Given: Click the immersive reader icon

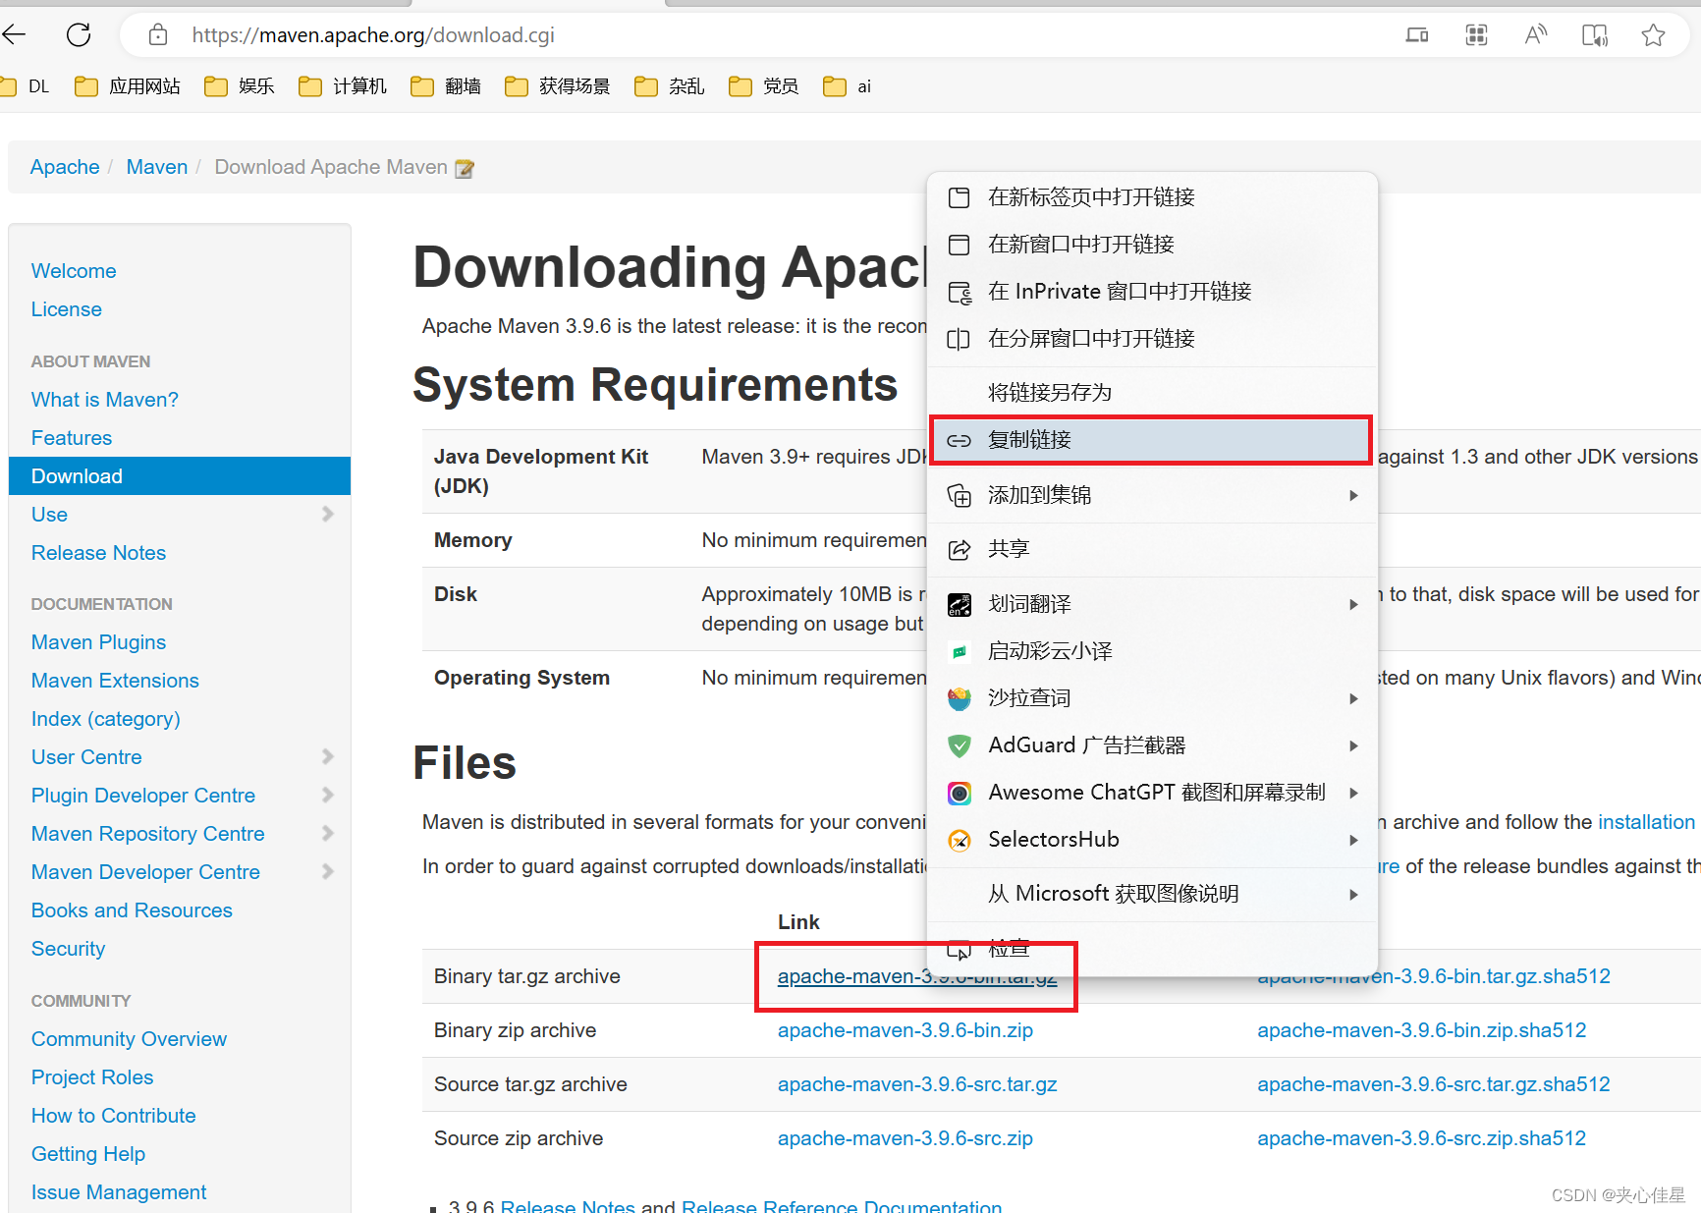Looking at the screenshot, I should click(x=1595, y=35).
